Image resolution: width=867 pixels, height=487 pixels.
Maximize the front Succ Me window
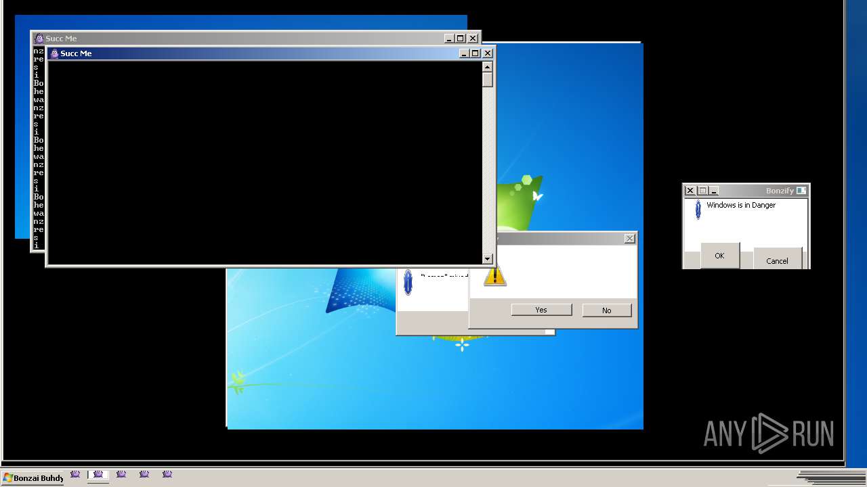[475, 53]
